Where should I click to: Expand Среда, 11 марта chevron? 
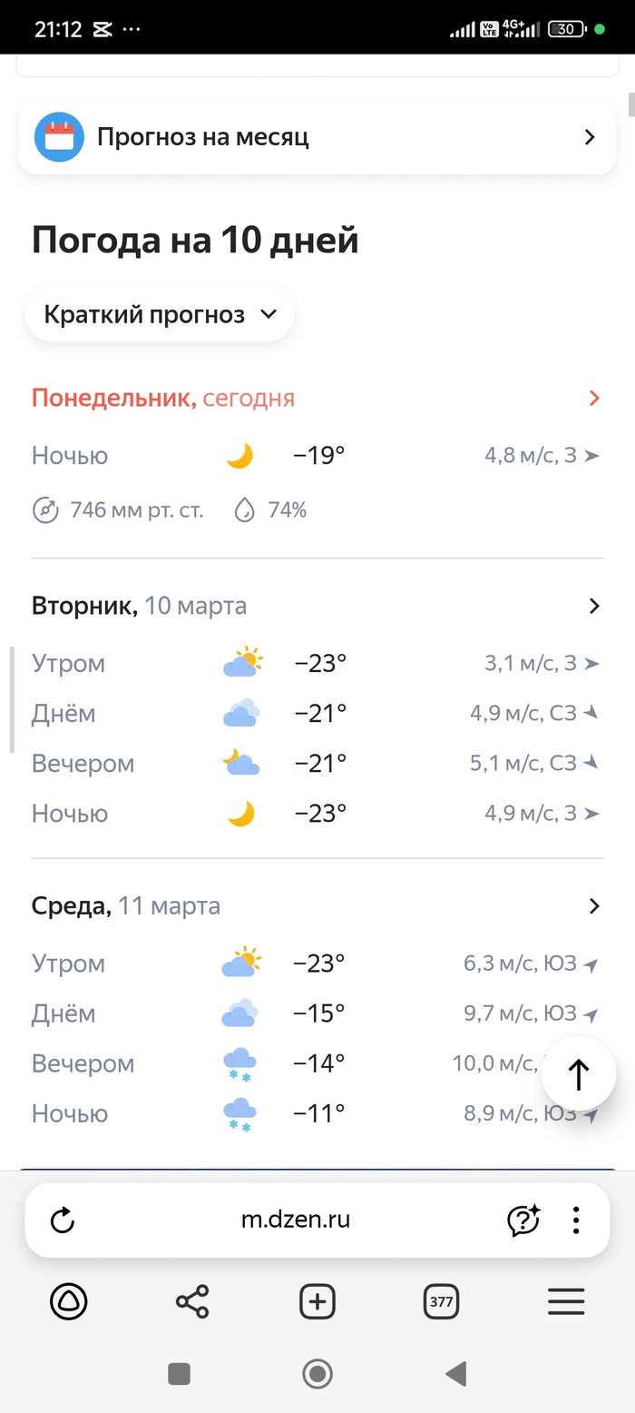pos(594,905)
